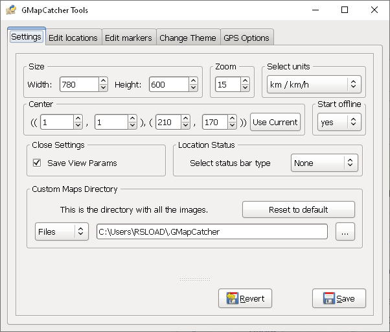
Task: Increase the Width spinner value
Action: [x=104, y=81]
